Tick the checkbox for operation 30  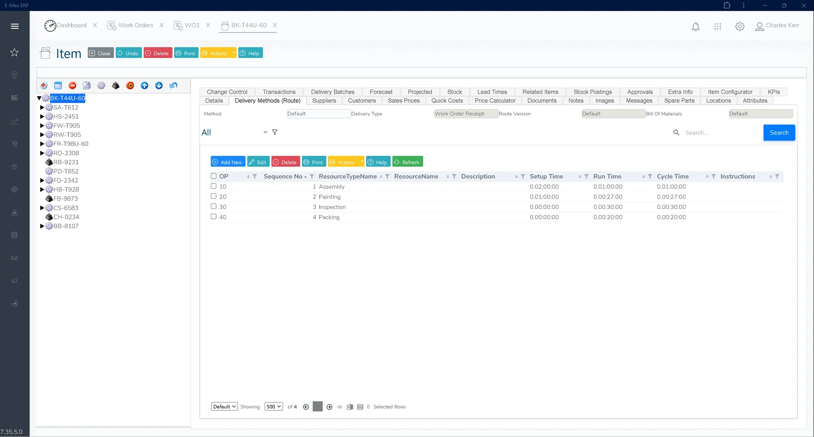coord(213,206)
